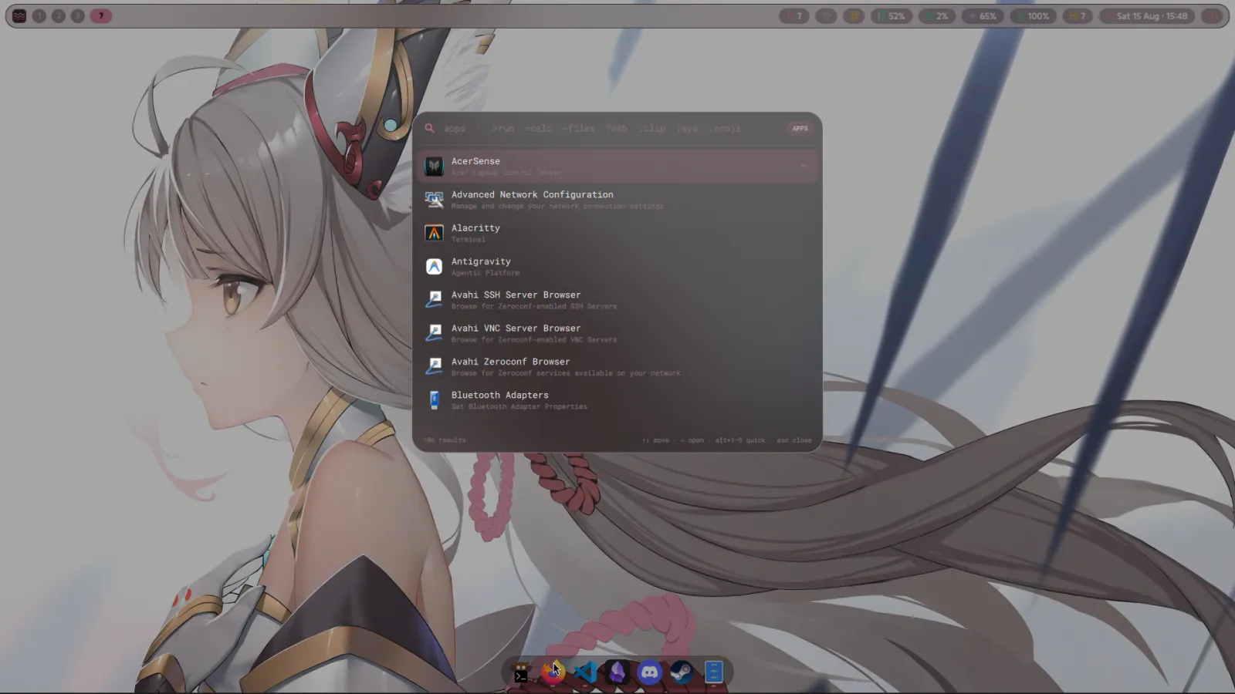This screenshot has width=1235, height=694.
Task: Launch the Antigravity result
Action: (617, 266)
